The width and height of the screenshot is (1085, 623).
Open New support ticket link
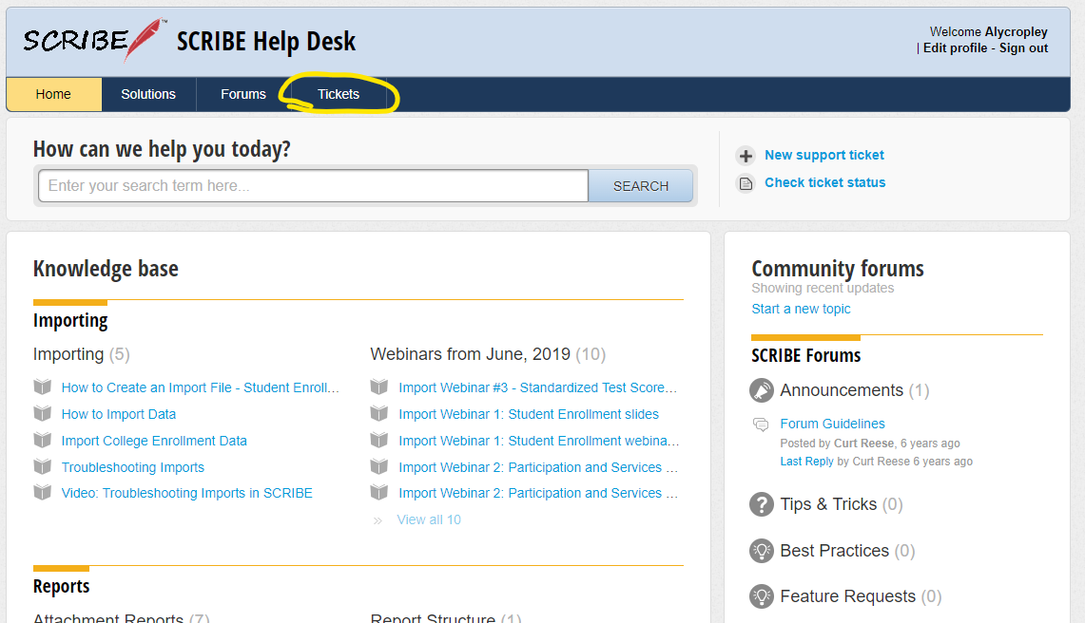(x=824, y=155)
